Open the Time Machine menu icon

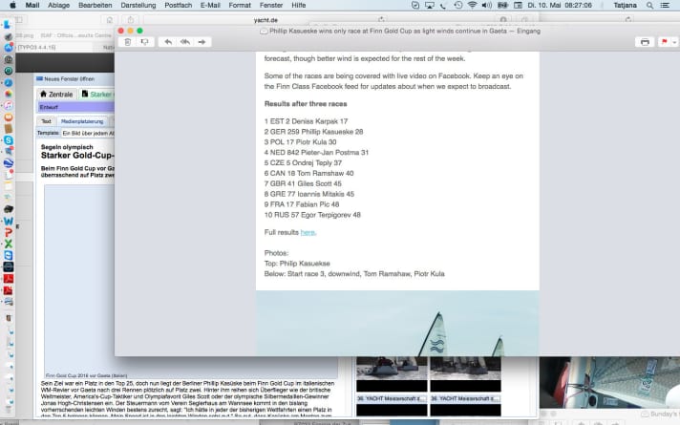pyautogui.click(x=458, y=5)
